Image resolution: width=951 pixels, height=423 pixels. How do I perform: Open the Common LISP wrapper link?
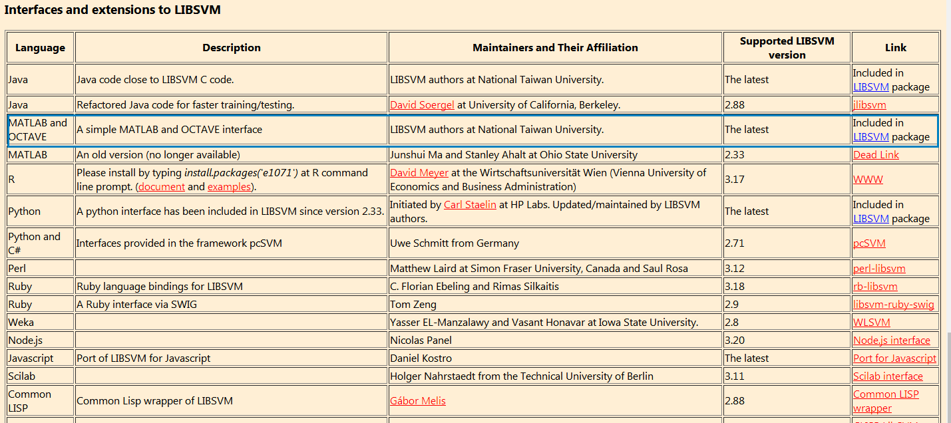[x=886, y=400]
